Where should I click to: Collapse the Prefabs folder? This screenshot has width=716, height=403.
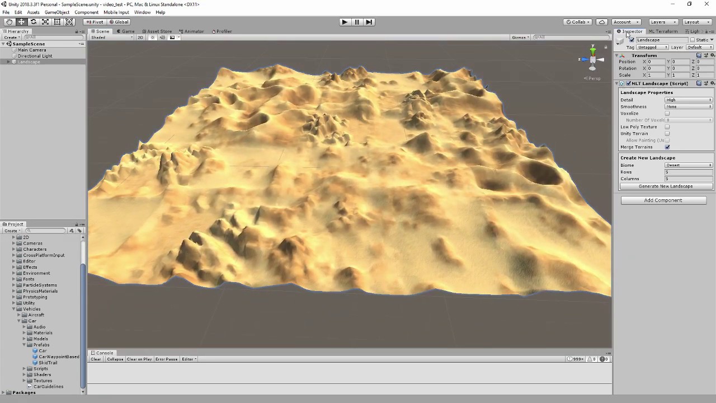[23, 345]
